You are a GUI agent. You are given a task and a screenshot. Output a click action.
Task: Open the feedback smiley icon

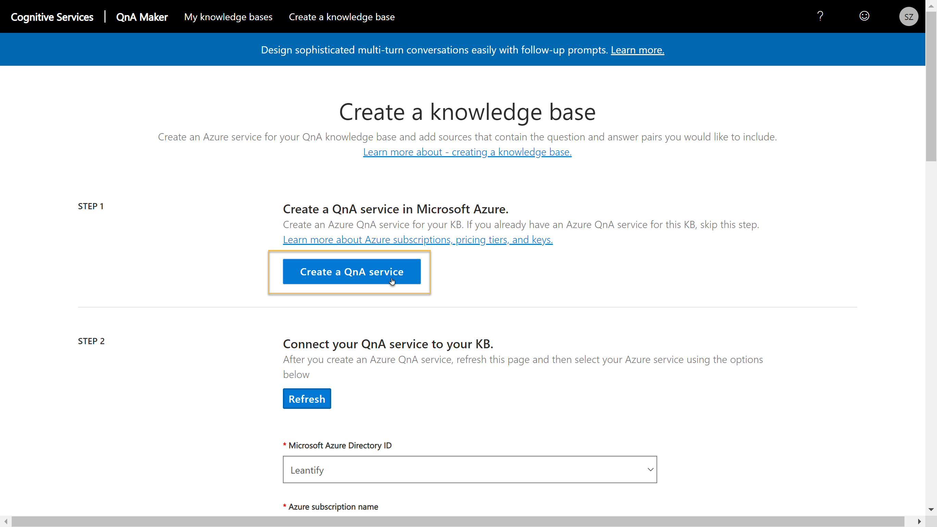click(864, 16)
